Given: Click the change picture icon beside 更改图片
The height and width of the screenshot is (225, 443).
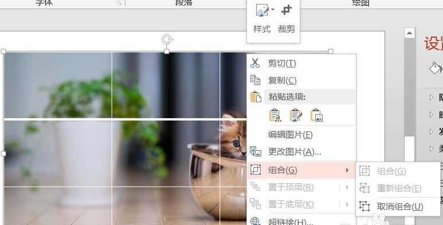Looking at the screenshot, I should (x=256, y=152).
